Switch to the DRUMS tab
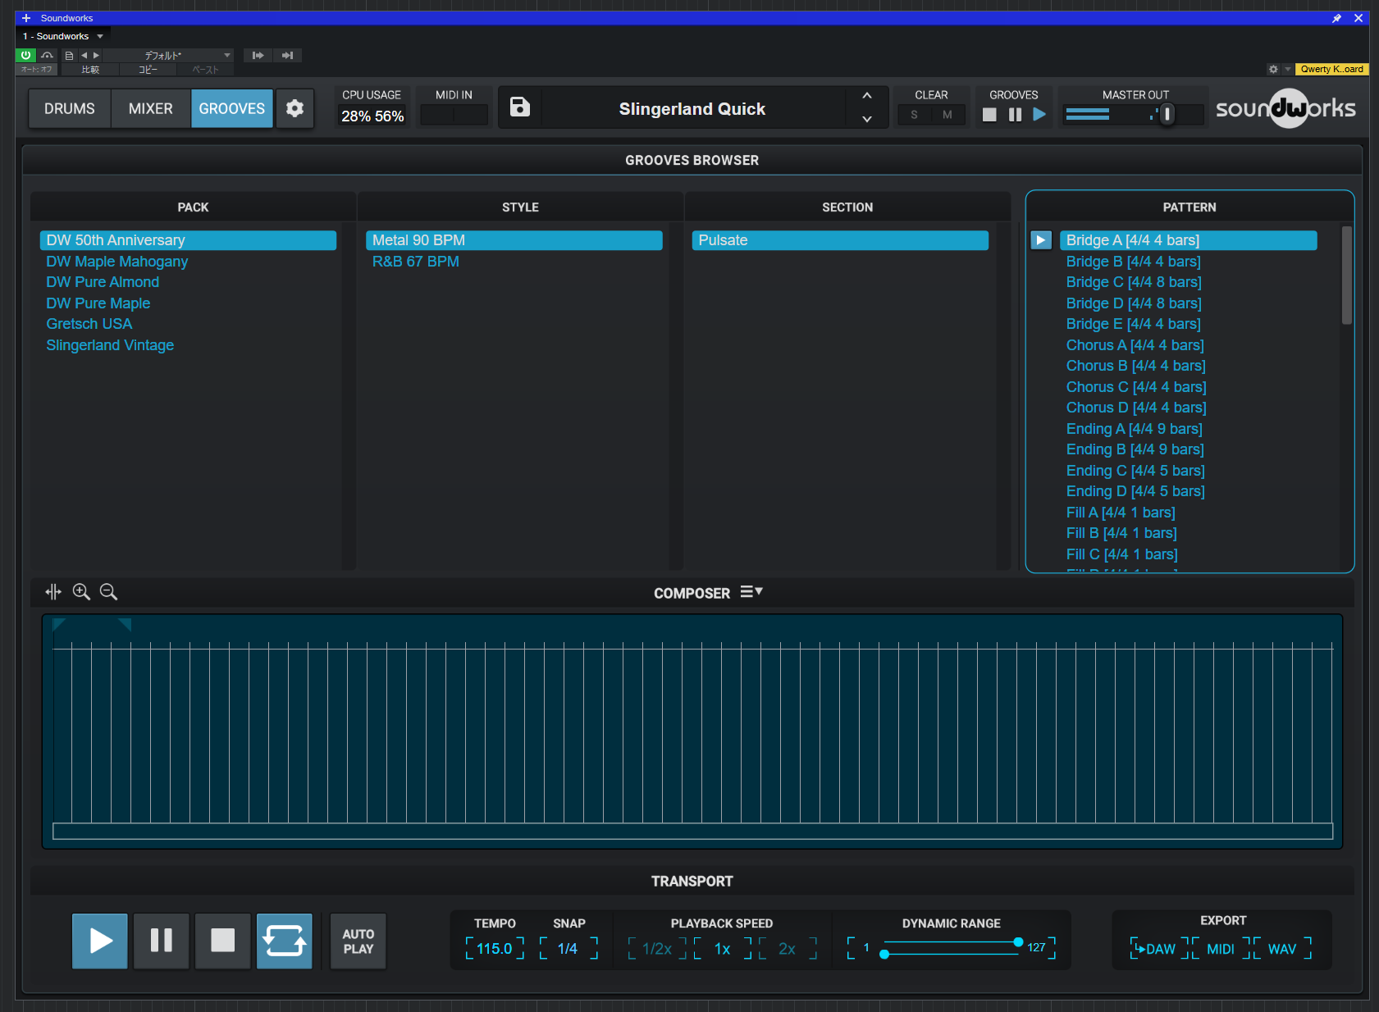 [x=70, y=109]
